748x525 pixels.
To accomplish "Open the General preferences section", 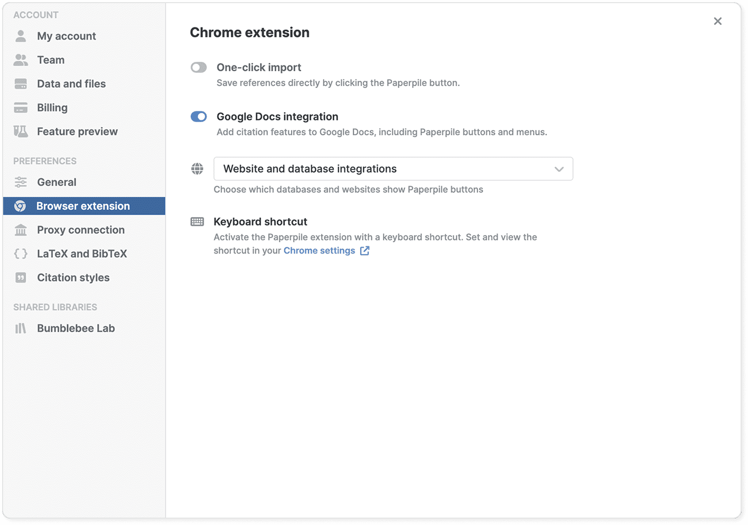I will pos(57,182).
